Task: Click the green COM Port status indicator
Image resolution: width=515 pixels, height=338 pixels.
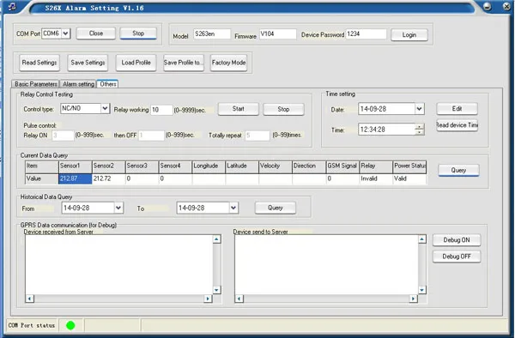Action: pyautogui.click(x=70, y=325)
